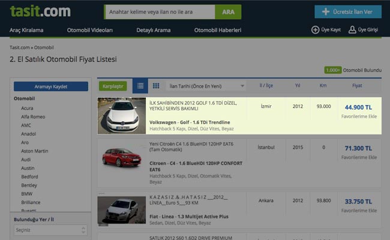
Task: Open Yeni Citroën C4 1.6 BlueHDI listing title
Action: click(x=191, y=147)
